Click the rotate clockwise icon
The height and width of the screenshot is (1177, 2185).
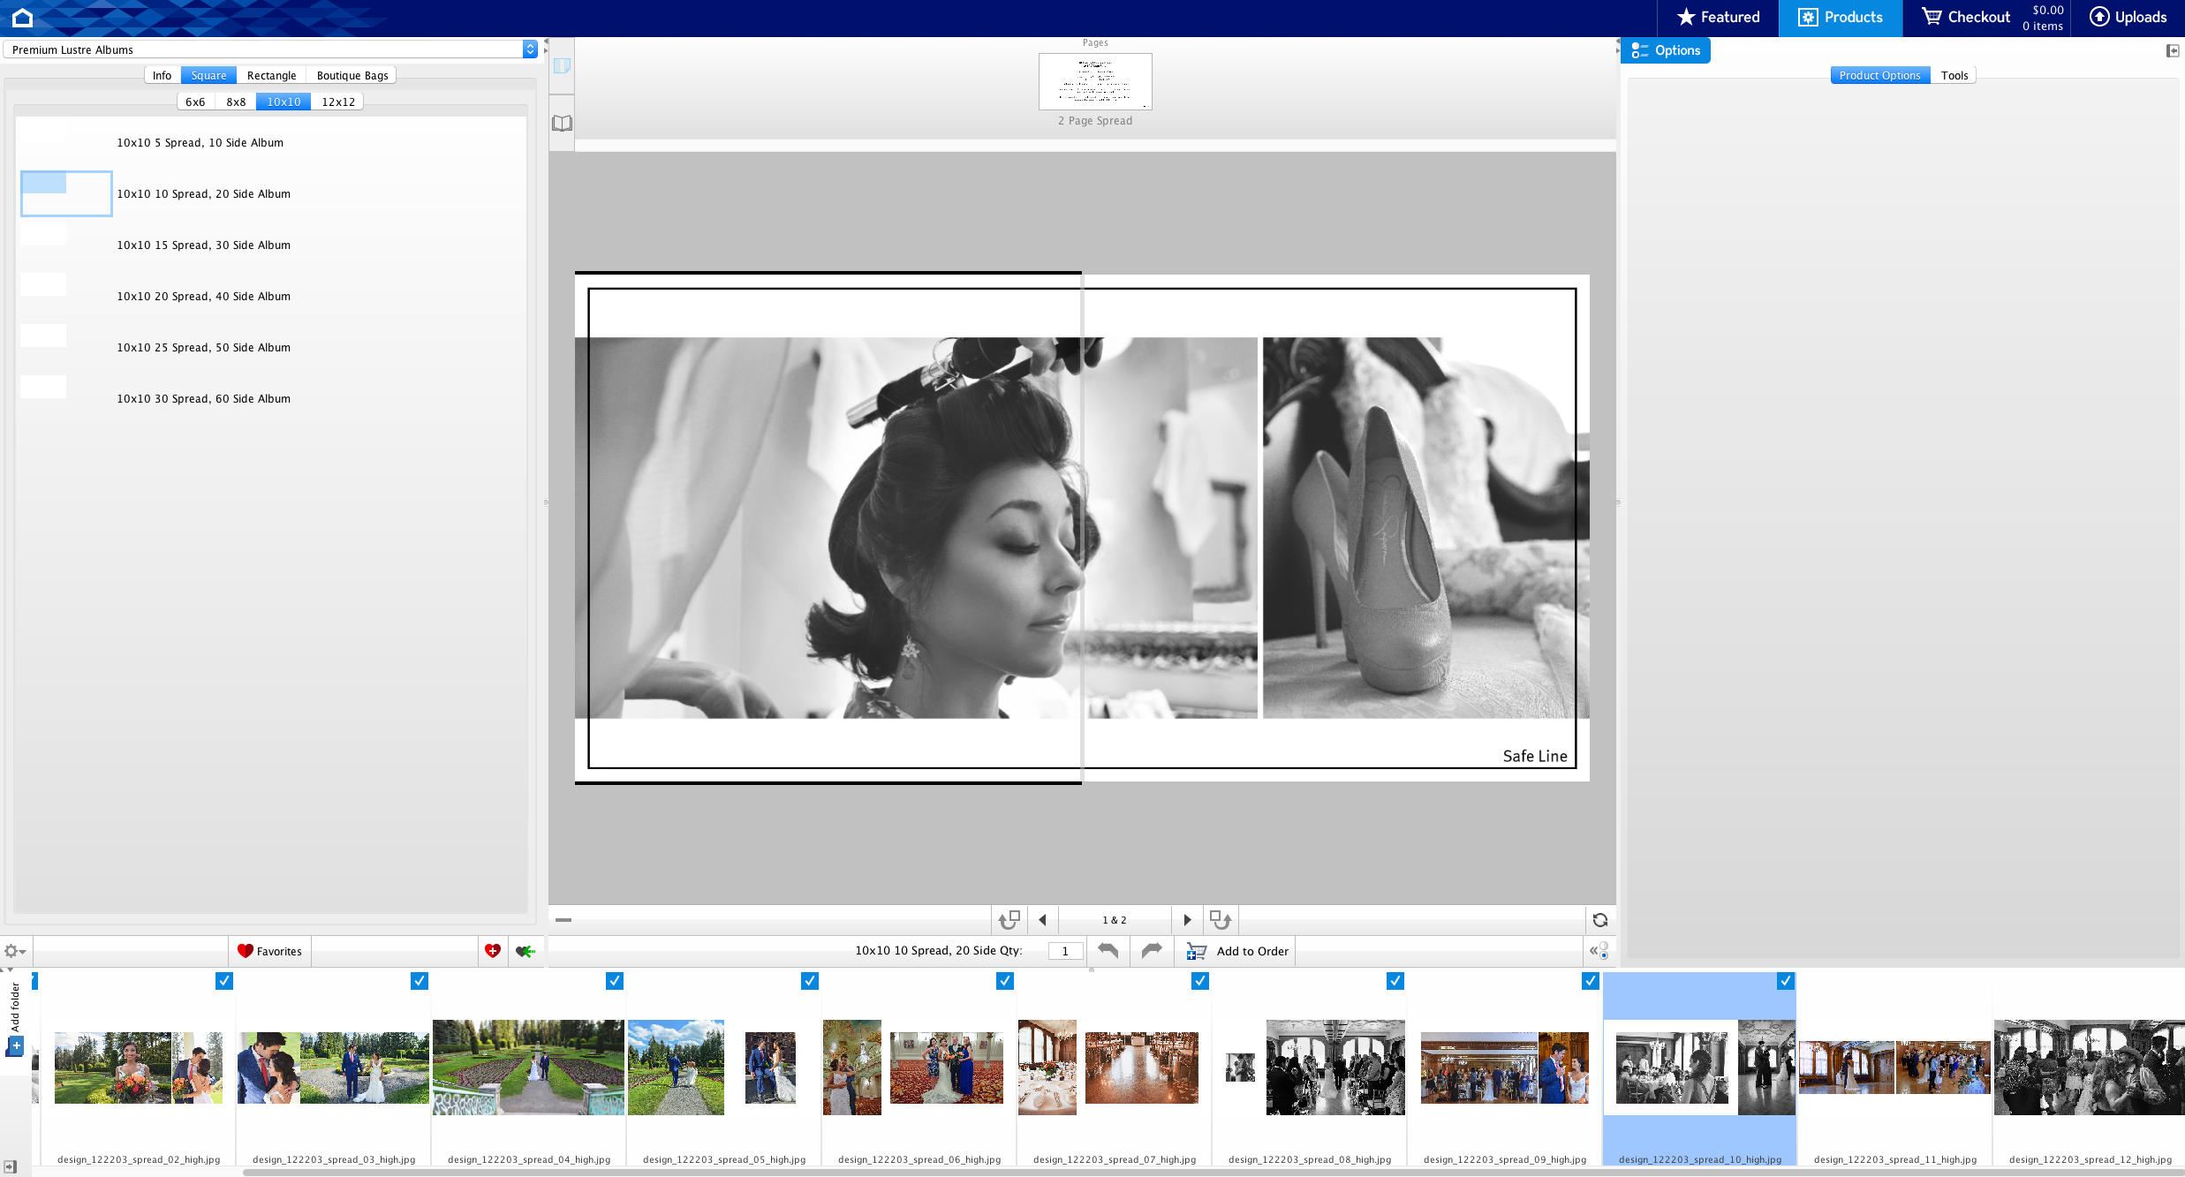tap(1221, 920)
